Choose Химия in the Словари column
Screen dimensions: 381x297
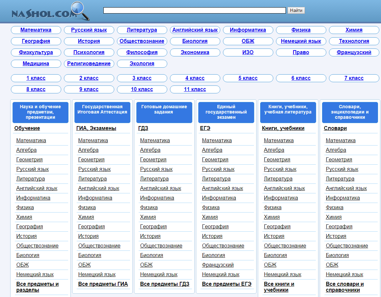pos(334,217)
